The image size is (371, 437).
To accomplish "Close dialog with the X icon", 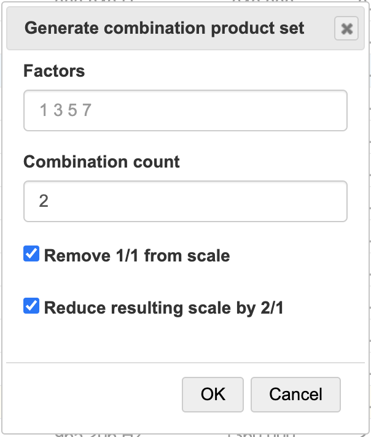I will point(346,29).
